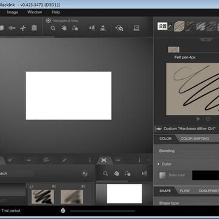Viewport: 219px width, 219px height.
Task: Click the rotate hand icon in navigator panel
Action: 128,173
